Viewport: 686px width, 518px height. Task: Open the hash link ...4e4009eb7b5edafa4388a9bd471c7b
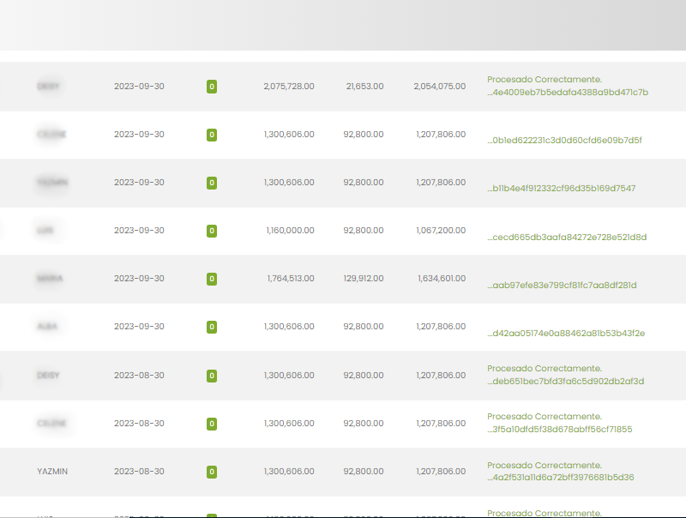tap(567, 93)
